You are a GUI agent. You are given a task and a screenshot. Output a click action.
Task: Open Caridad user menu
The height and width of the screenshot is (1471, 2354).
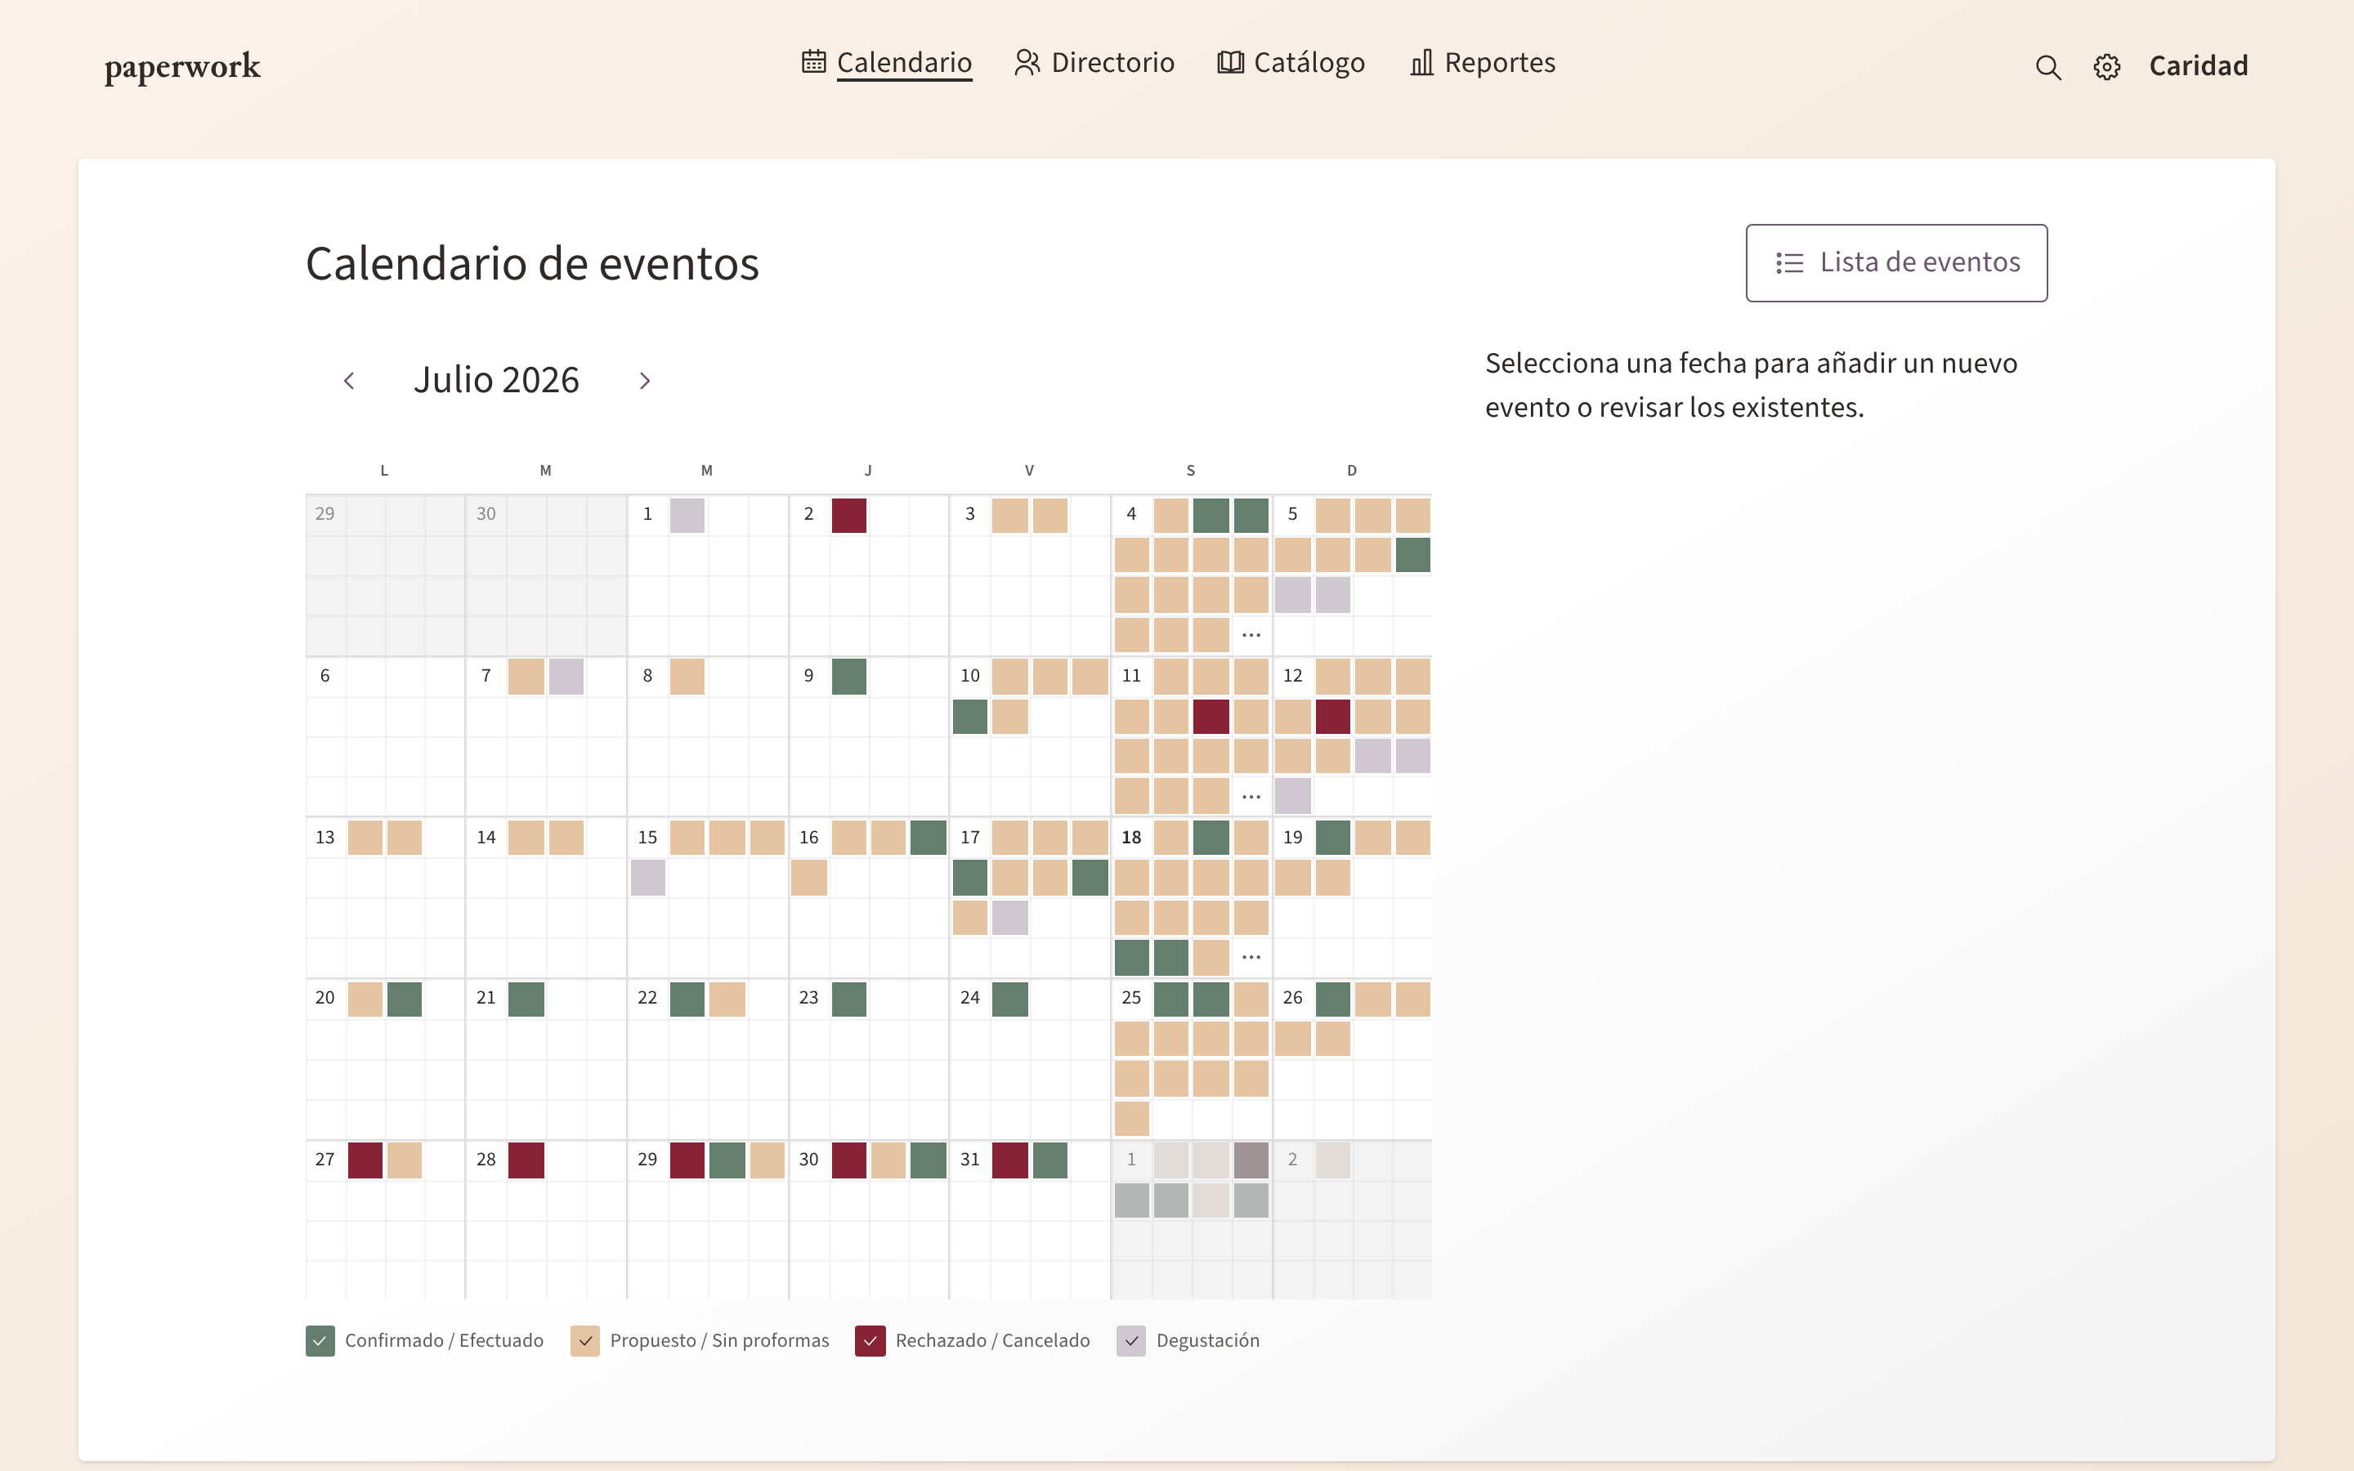click(2199, 66)
